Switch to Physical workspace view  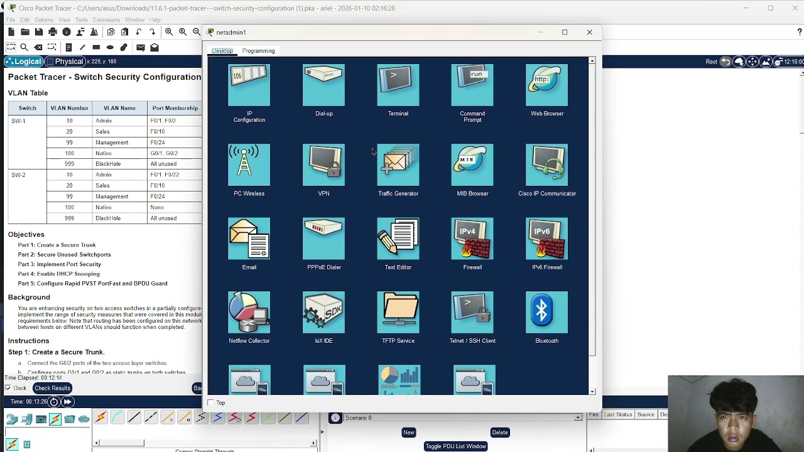pos(65,62)
